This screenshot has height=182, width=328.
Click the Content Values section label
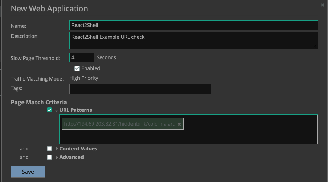click(78, 149)
